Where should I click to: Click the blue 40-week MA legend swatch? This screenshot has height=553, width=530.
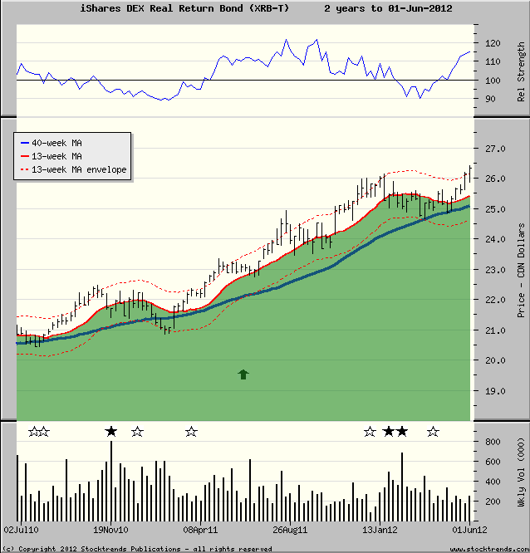click(25, 143)
